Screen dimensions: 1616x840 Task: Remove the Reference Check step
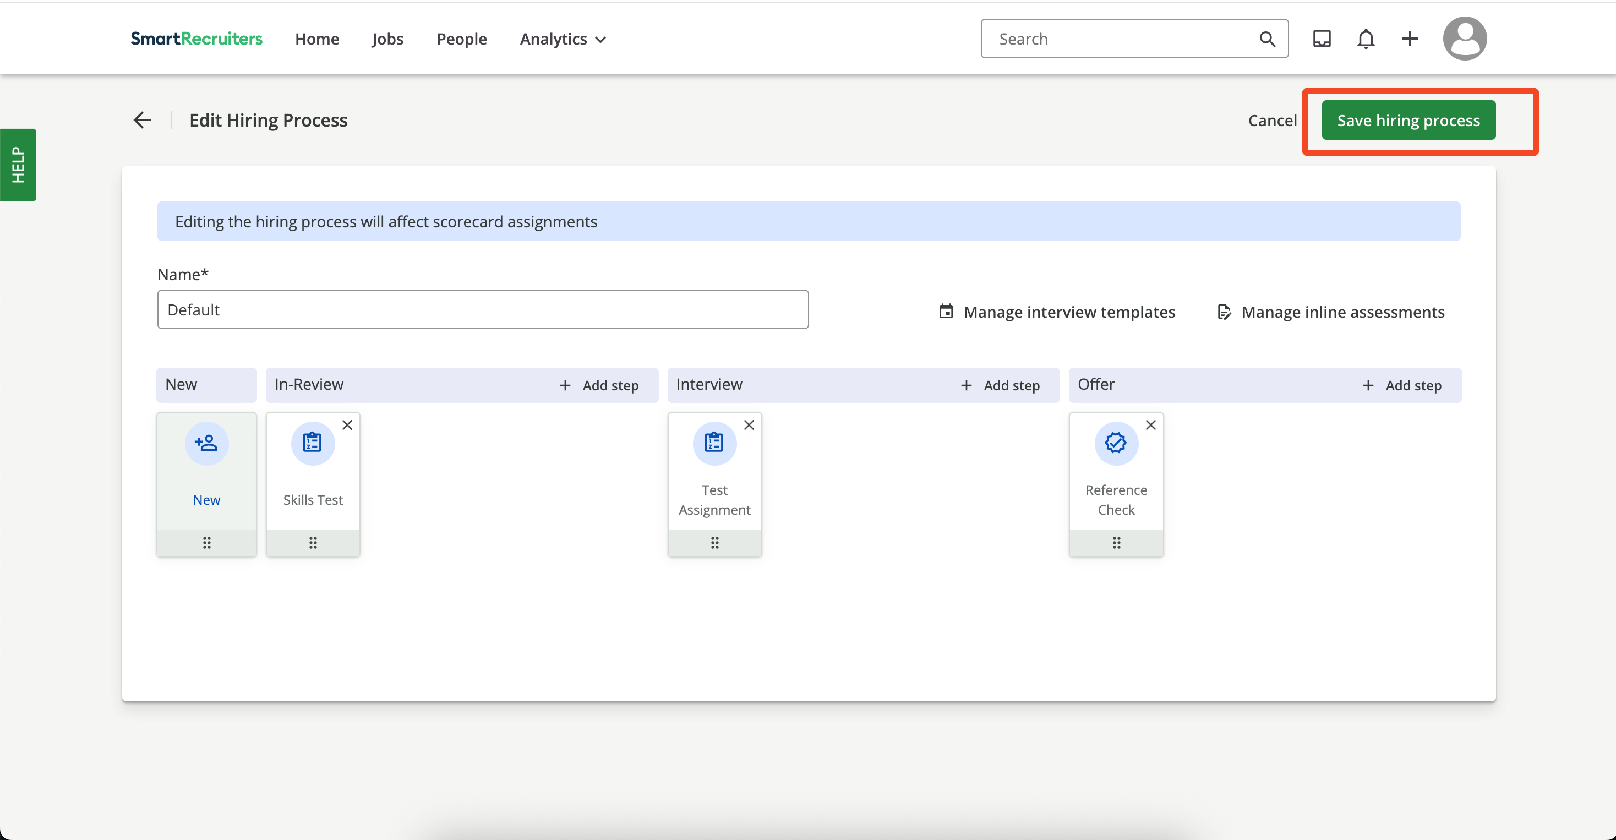pos(1150,426)
